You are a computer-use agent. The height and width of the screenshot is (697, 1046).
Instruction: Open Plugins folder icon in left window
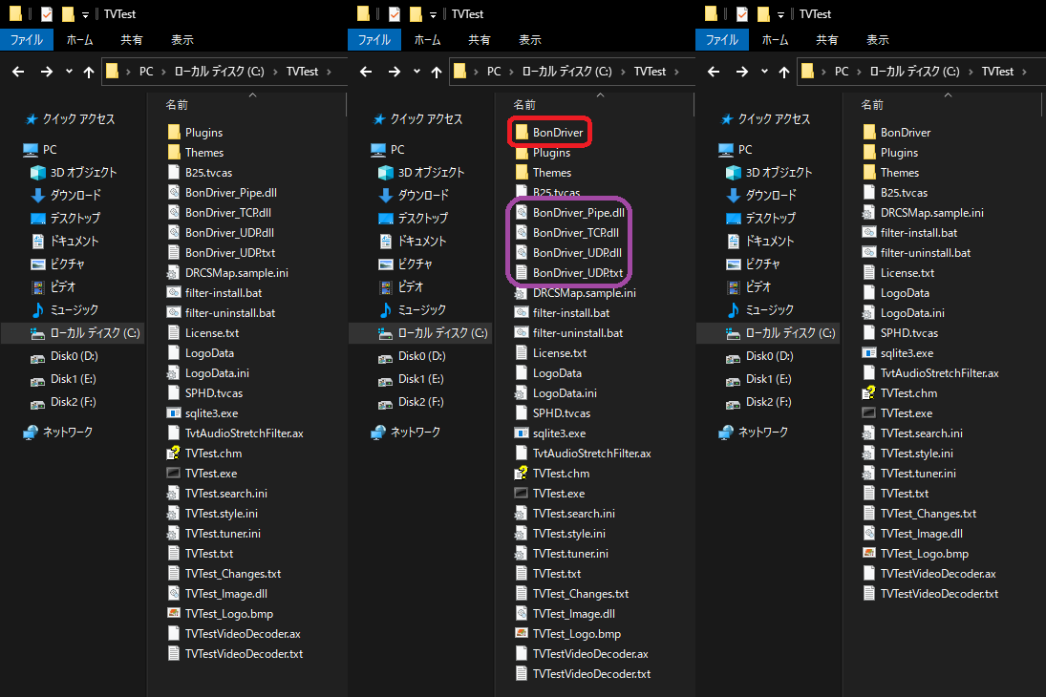pyautogui.click(x=174, y=132)
